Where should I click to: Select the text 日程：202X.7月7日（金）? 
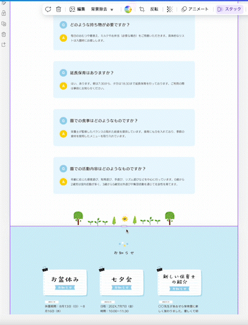117,306
